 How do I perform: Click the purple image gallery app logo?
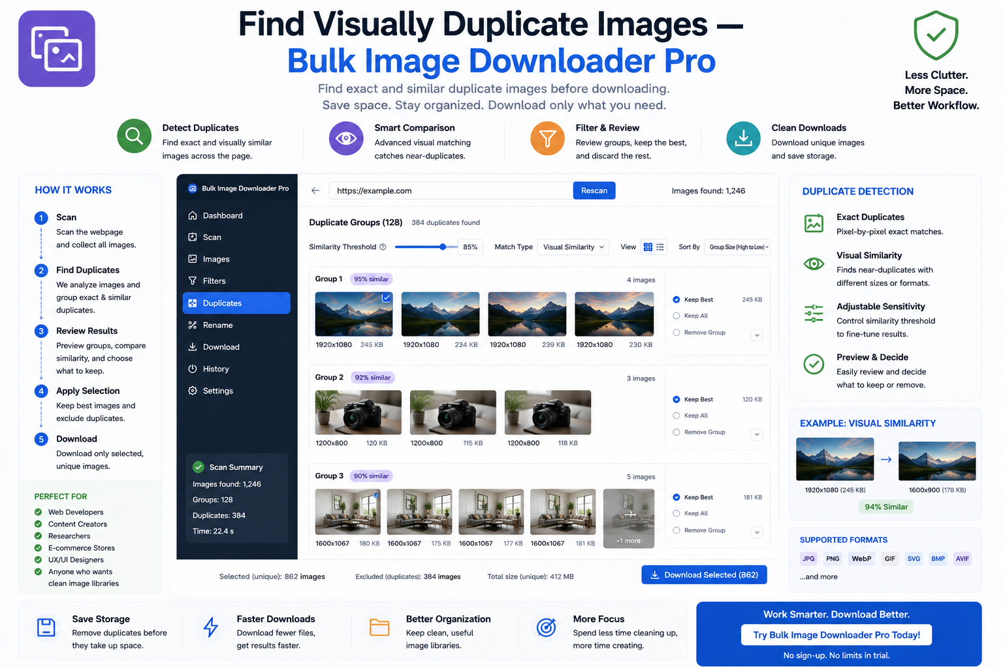[x=57, y=49]
